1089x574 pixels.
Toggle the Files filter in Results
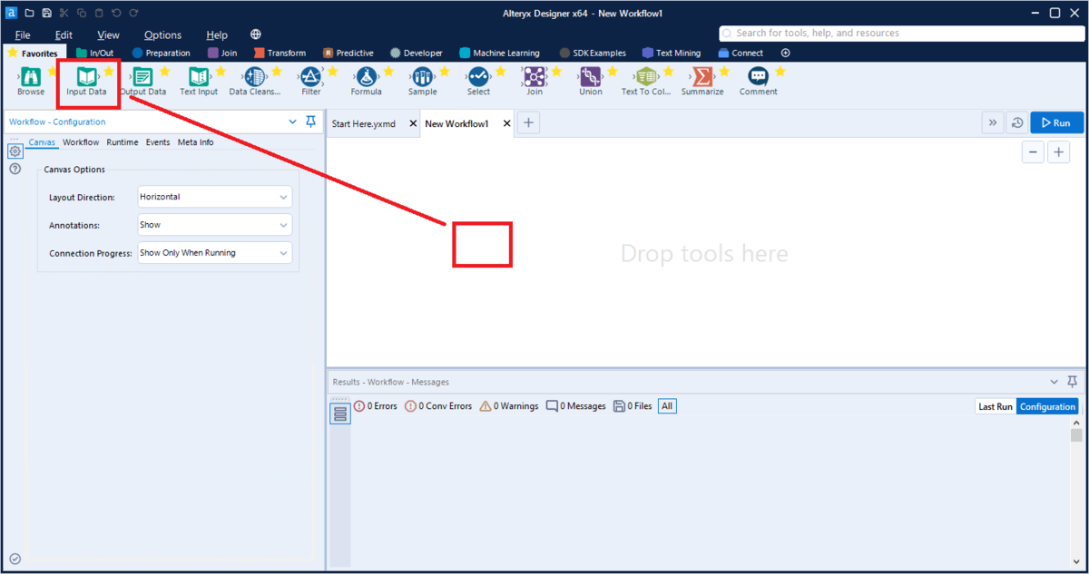(x=633, y=406)
